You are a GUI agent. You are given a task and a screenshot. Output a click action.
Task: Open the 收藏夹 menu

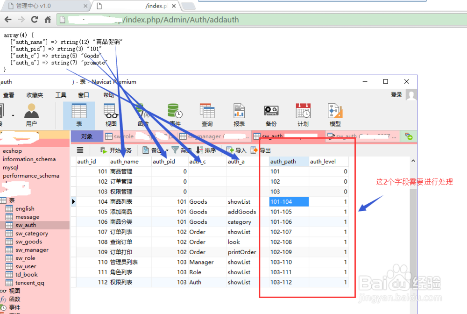tap(35, 95)
